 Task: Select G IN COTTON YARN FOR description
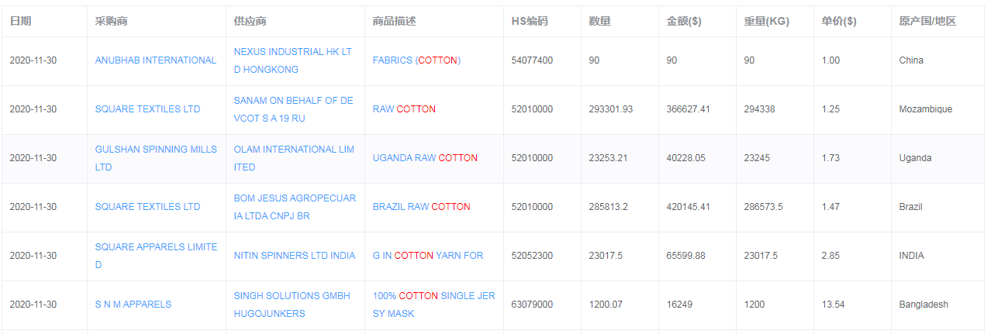click(x=427, y=256)
